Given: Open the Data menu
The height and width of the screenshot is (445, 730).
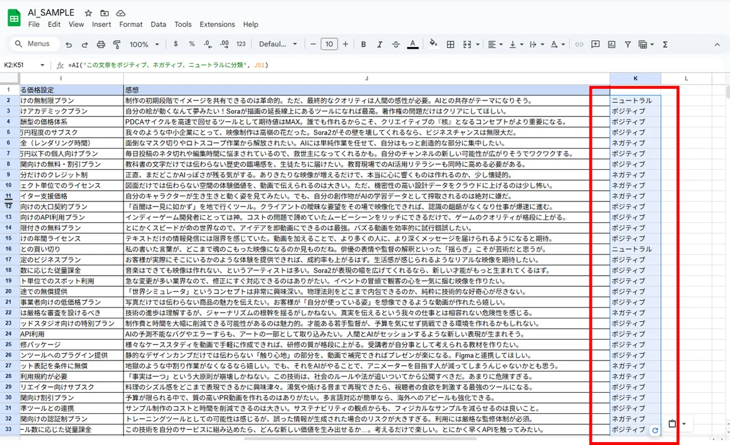Looking at the screenshot, I should (158, 24).
